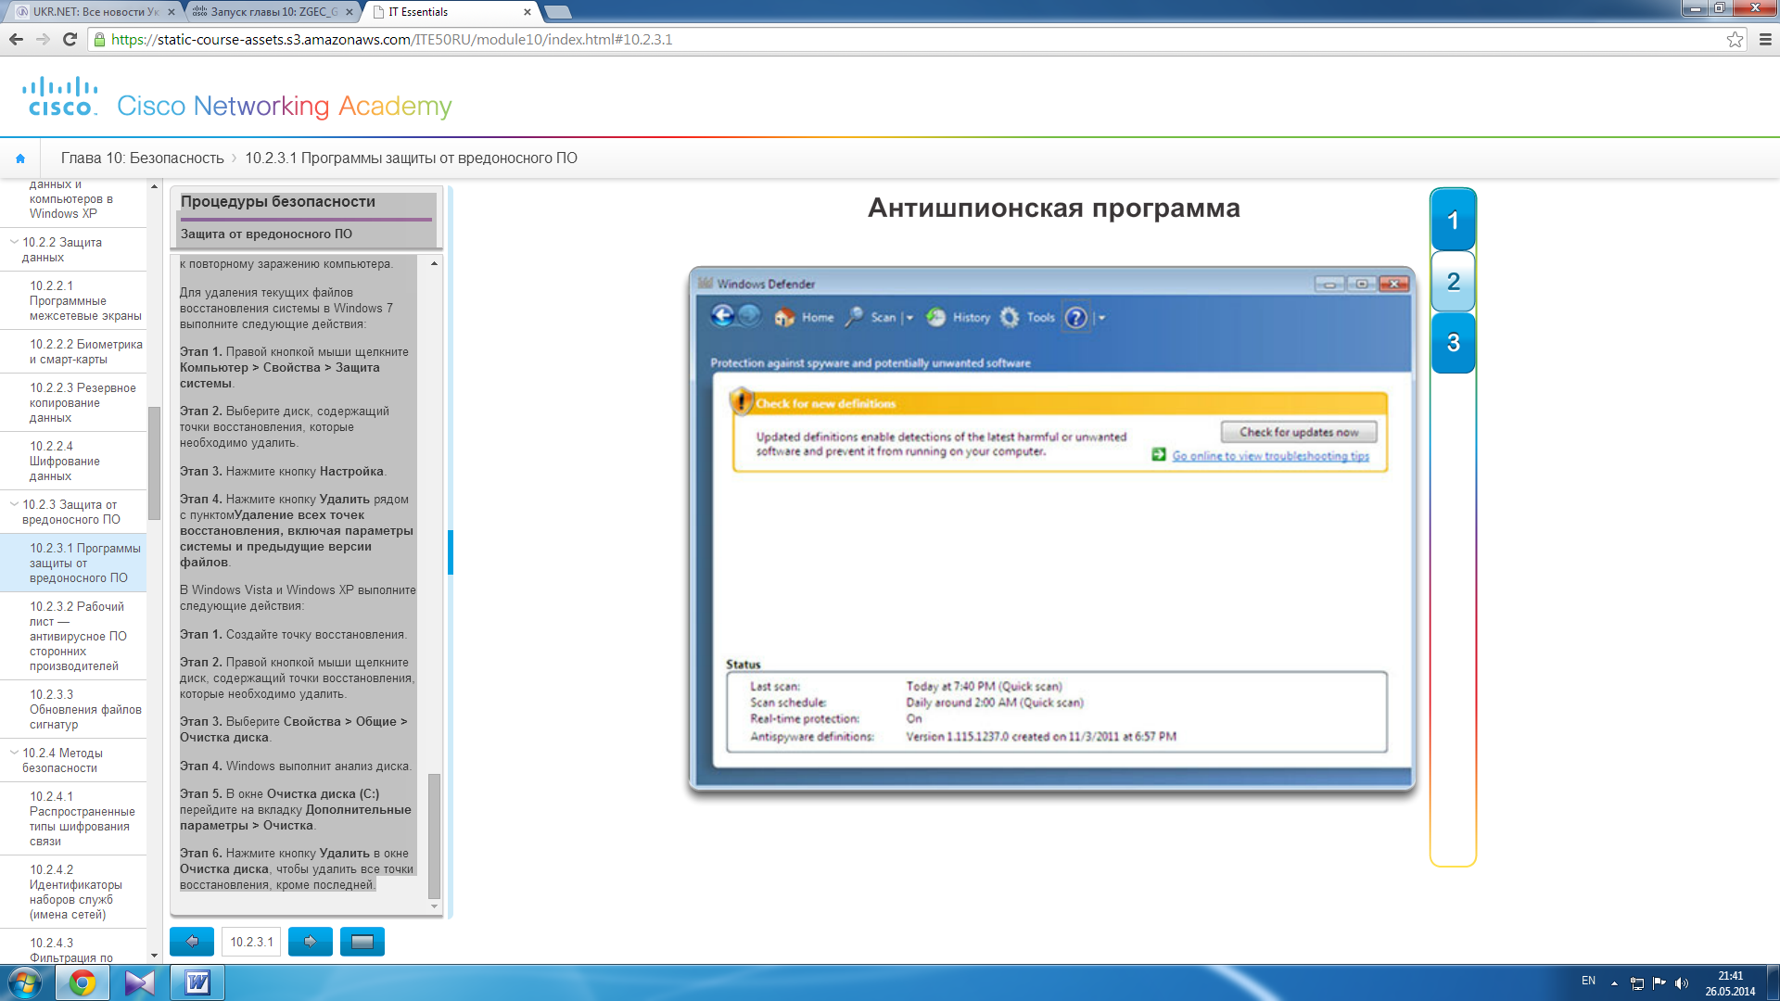Viewport: 1780px width, 1001px height.
Task: Click EN language indicator
Action: [x=1588, y=981]
